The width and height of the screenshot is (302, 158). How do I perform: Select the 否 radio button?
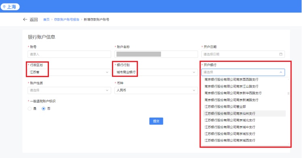(x=44, y=109)
